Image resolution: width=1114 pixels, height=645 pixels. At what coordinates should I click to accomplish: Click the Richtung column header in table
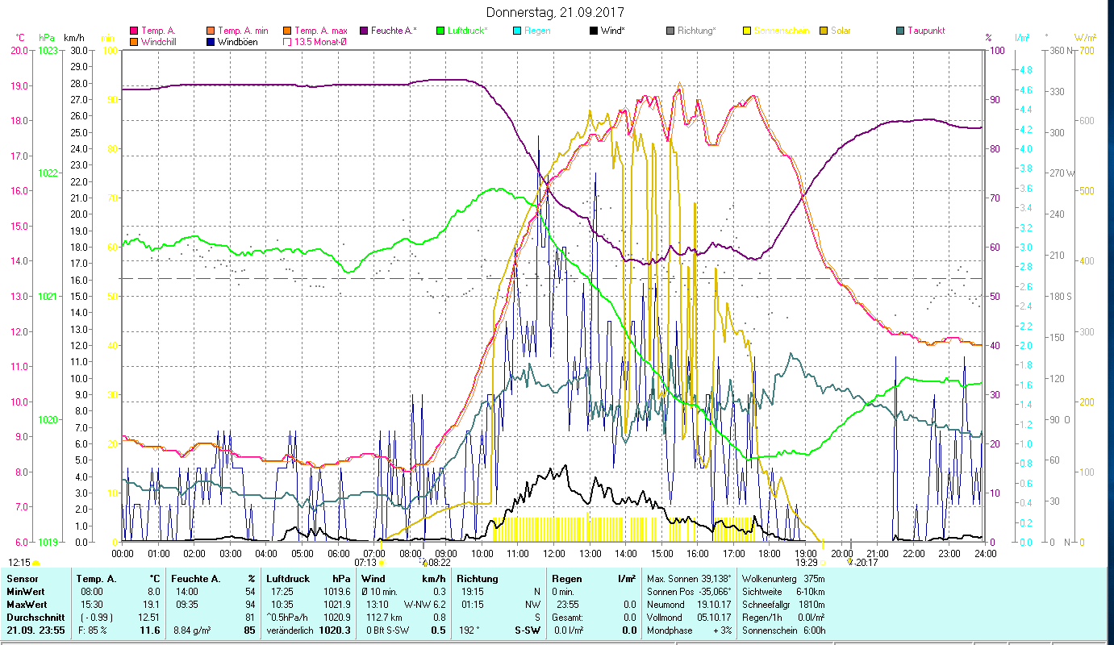point(478,579)
